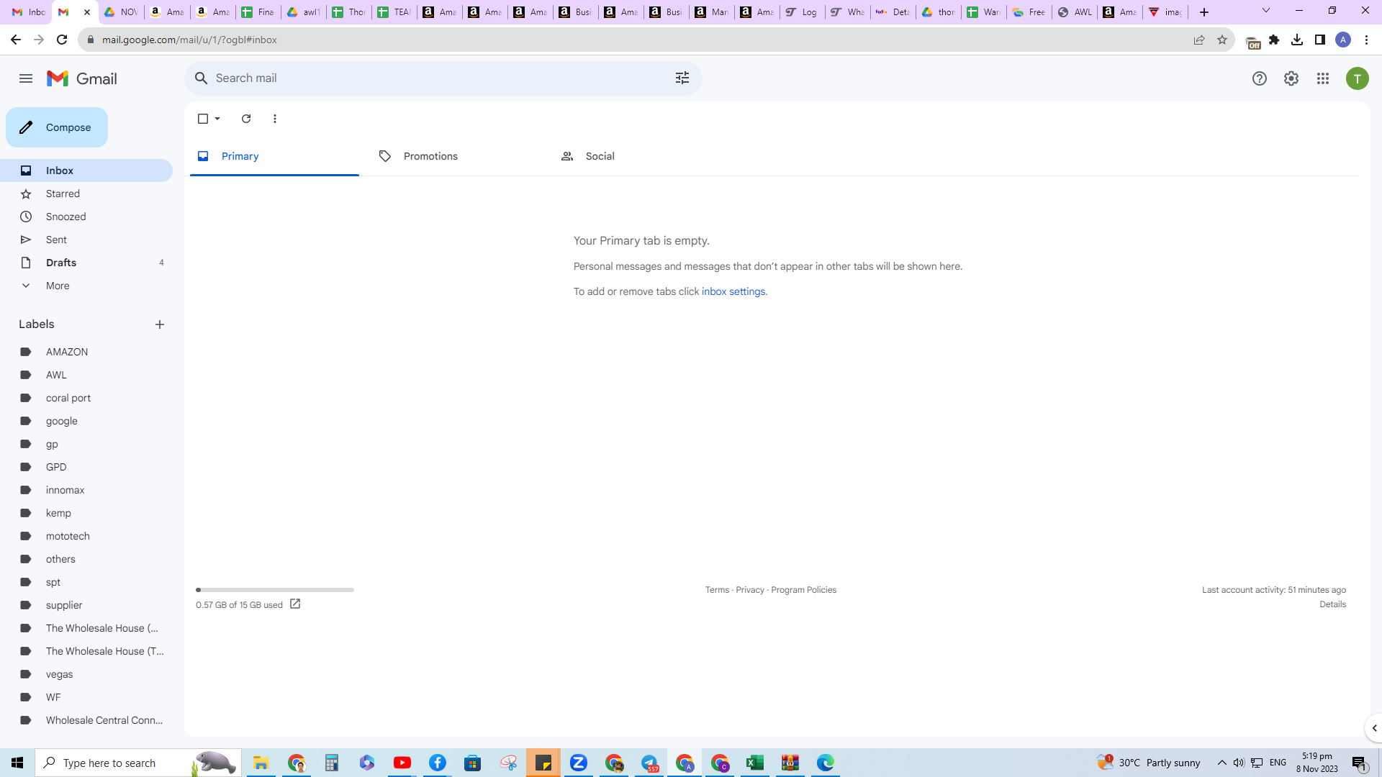Image resolution: width=1382 pixels, height=777 pixels.
Task: Open Gmail Settings gear icon
Action: coord(1291,78)
